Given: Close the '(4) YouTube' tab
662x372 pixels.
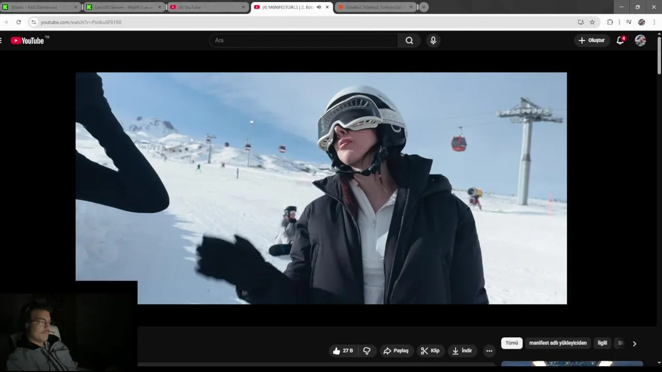Looking at the screenshot, I should [x=243, y=7].
